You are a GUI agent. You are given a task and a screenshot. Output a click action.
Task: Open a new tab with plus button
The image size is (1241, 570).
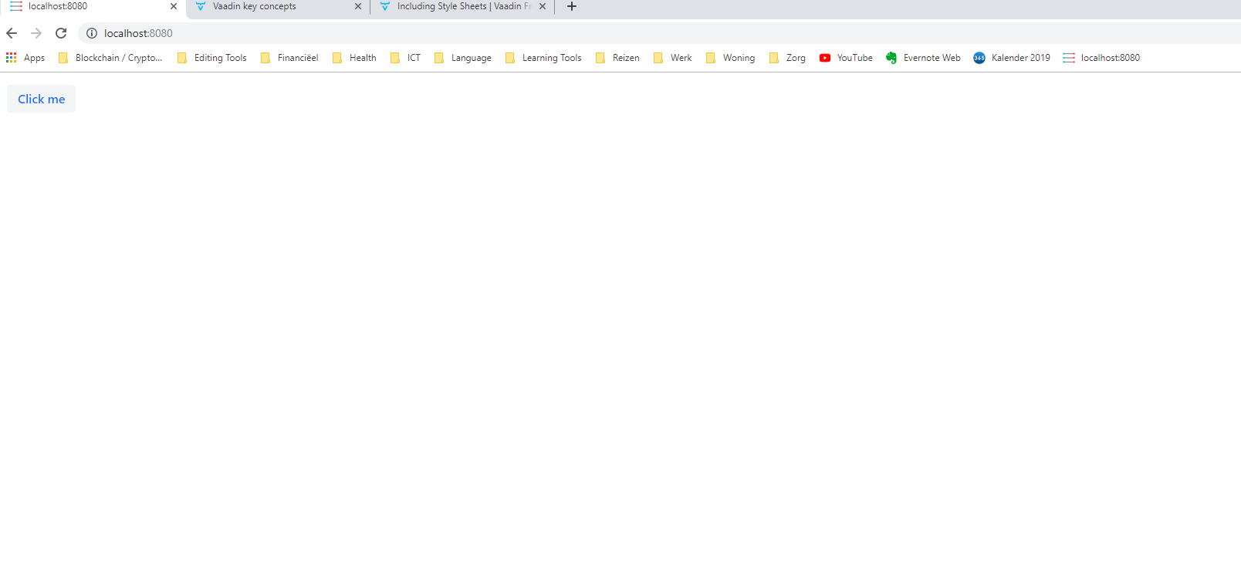pos(572,6)
